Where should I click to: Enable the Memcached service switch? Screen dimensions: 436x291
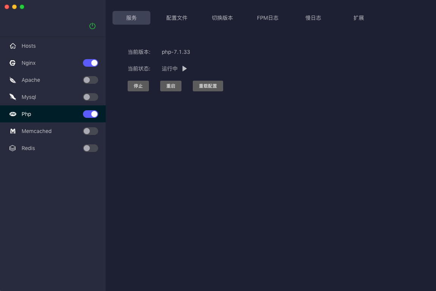(x=91, y=131)
